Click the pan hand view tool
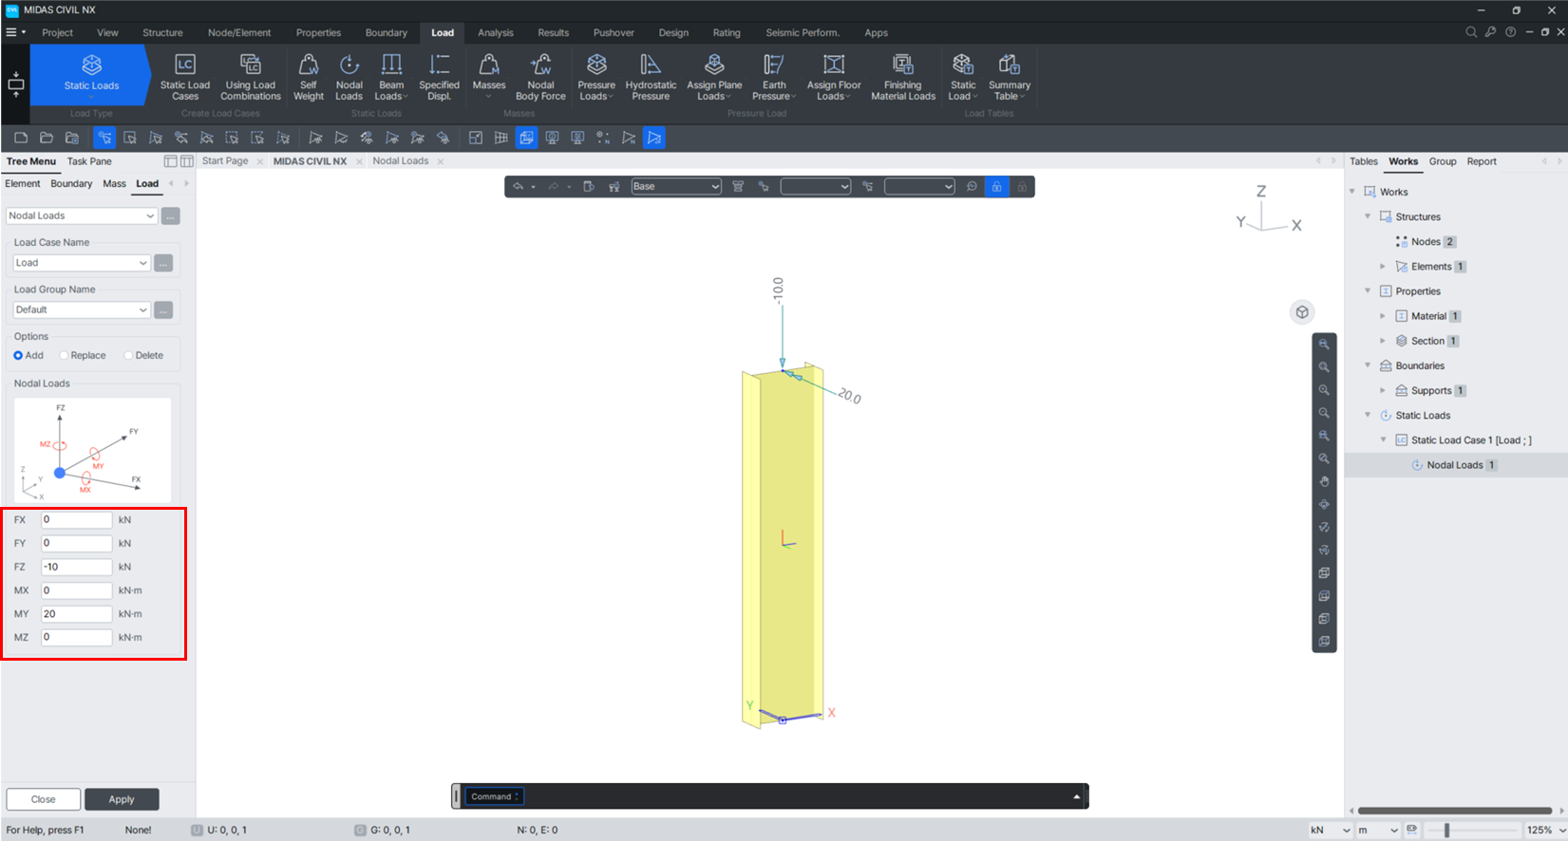 [1324, 481]
